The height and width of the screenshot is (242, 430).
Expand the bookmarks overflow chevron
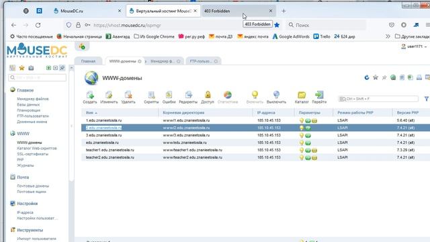tap(388, 36)
